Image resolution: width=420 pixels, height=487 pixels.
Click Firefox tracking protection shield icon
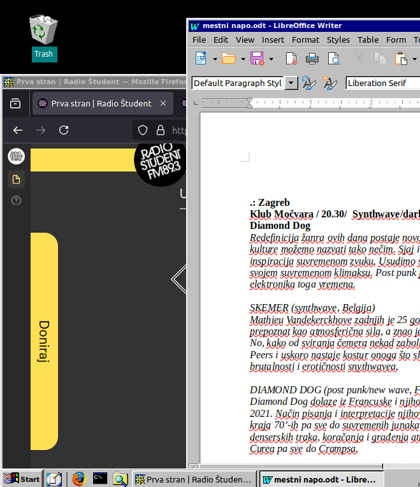143,130
